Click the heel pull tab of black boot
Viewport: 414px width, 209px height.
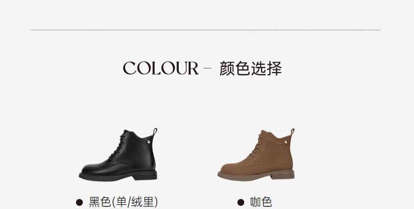(155, 132)
